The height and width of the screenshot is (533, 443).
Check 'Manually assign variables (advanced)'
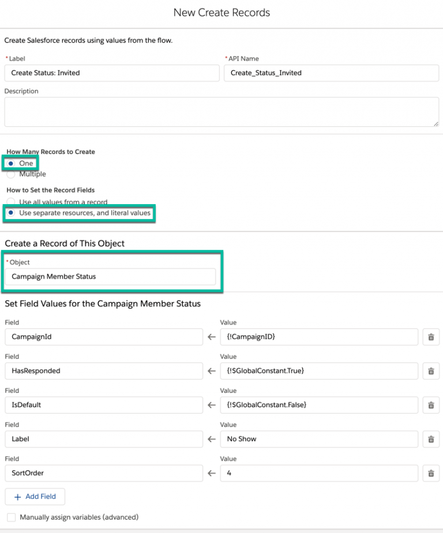coord(11,517)
